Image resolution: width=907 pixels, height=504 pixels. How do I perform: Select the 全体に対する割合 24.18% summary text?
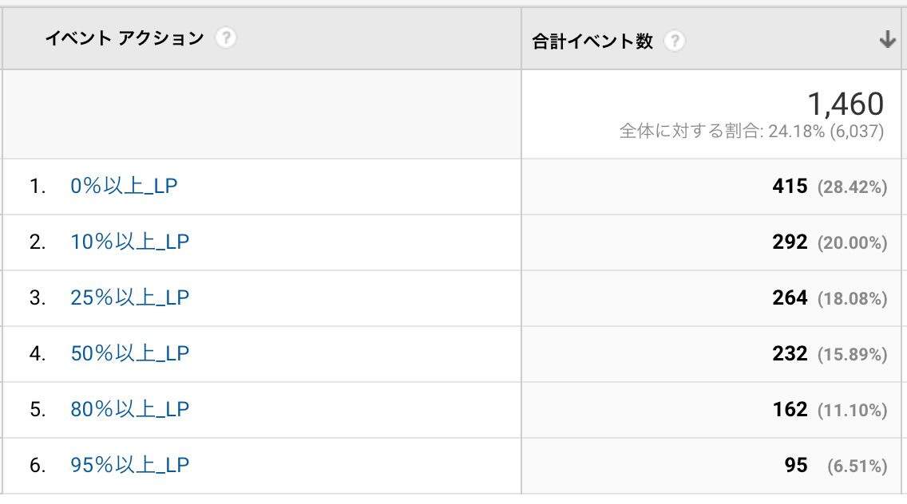[x=751, y=132]
